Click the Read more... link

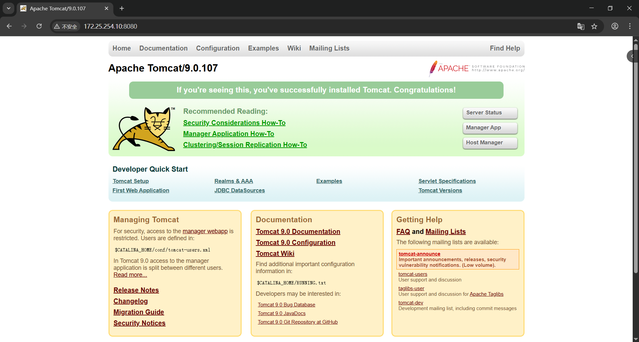point(130,275)
